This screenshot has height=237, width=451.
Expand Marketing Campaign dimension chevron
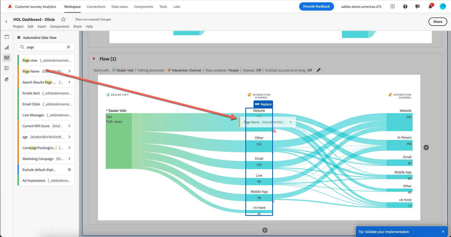pyautogui.click(x=69, y=159)
